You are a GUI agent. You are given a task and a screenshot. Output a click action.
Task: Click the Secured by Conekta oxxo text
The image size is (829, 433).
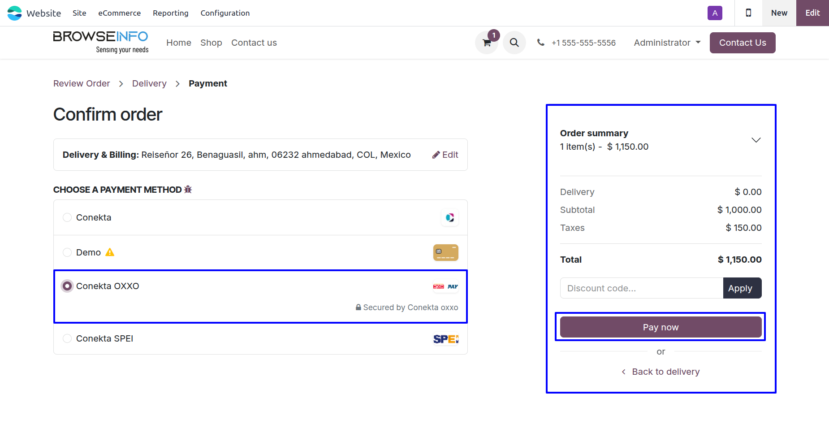410,307
